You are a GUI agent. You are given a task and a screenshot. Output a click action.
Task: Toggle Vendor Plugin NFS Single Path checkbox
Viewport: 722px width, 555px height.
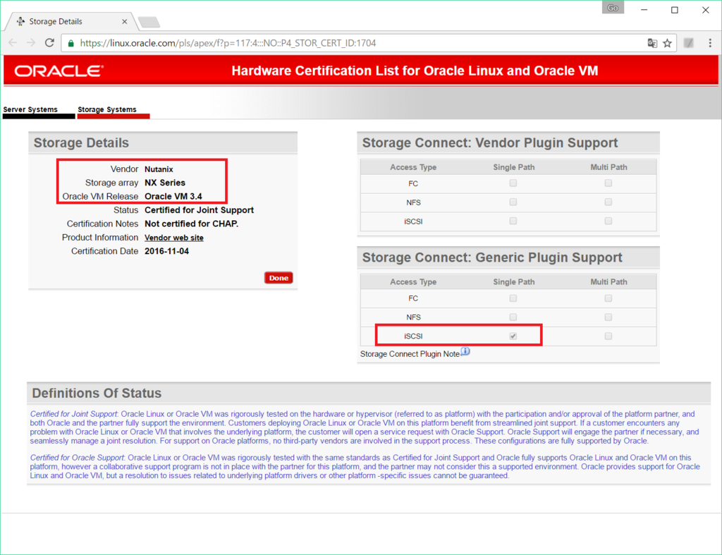pos(513,202)
